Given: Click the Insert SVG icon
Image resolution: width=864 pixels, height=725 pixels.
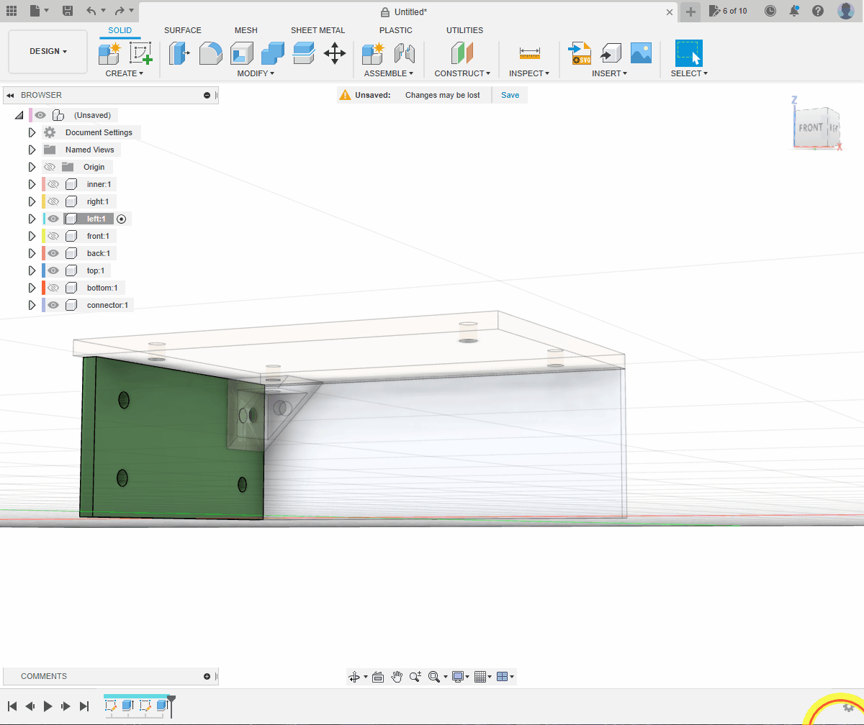Looking at the screenshot, I should point(580,53).
